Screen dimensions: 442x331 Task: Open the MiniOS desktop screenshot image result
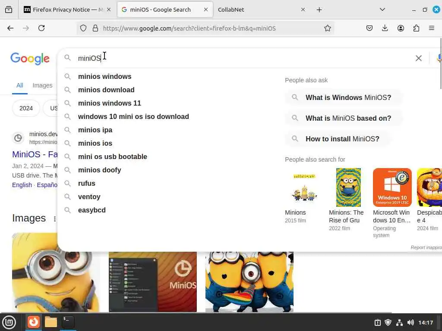click(153, 282)
